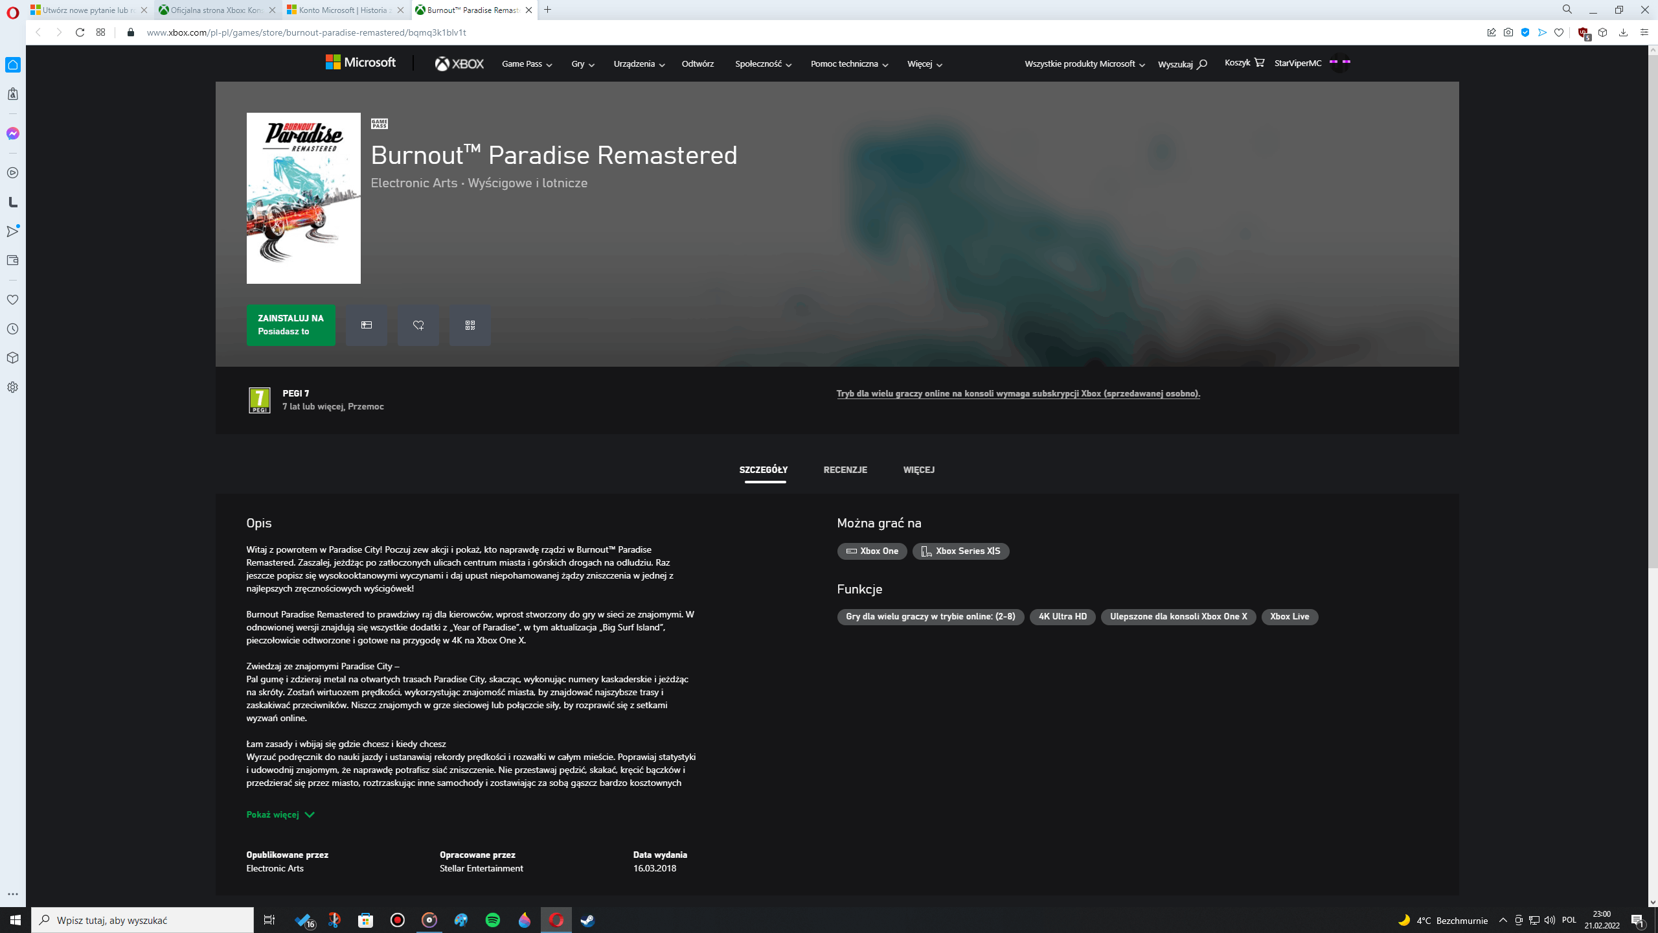This screenshot has width=1658, height=933.
Task: Open browsing history clock in sidebar
Action: tap(13, 329)
